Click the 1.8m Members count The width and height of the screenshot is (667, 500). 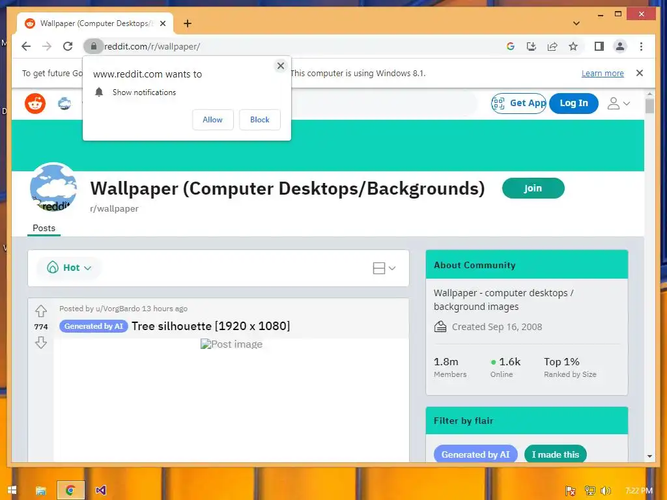coord(449,367)
